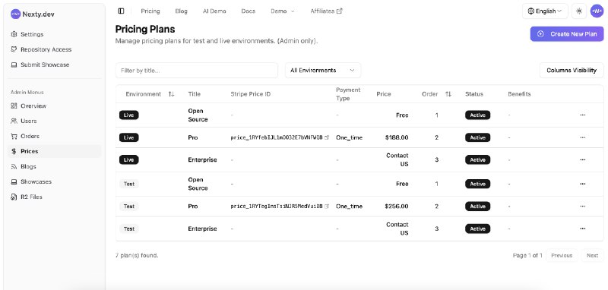Go to Submit Showcase
The image size is (608, 290).
[54, 65]
